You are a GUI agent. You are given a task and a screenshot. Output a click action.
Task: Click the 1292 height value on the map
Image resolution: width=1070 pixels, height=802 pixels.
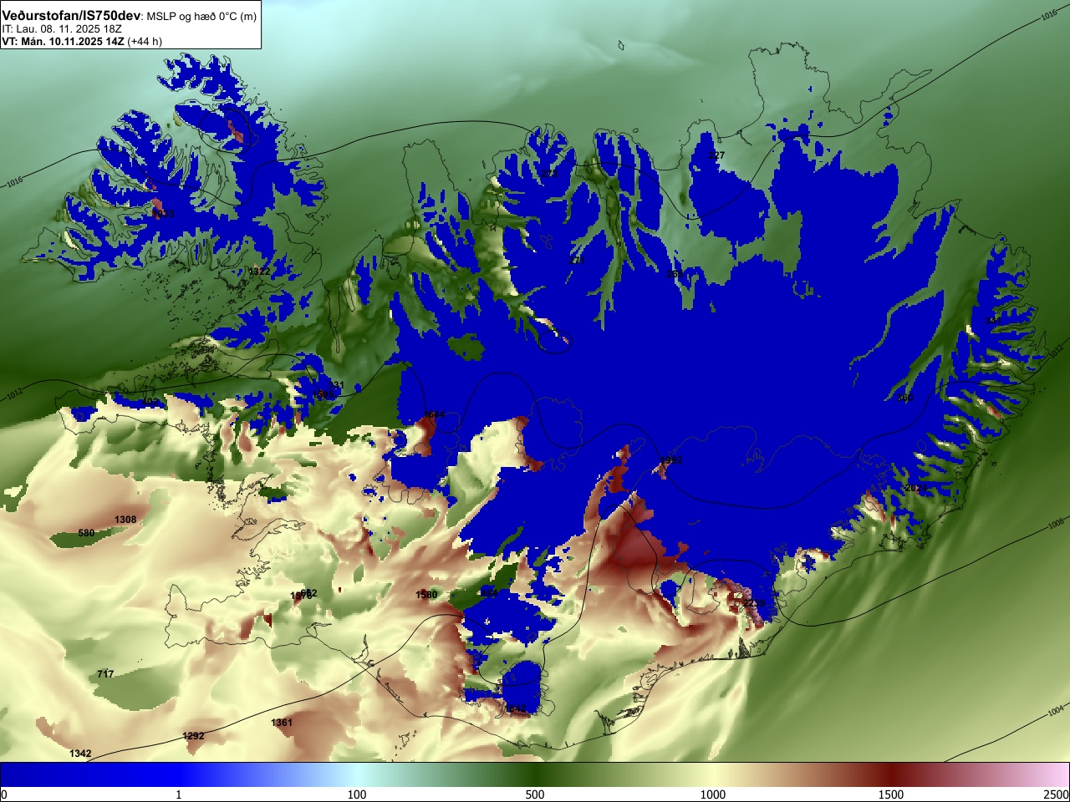tap(193, 736)
